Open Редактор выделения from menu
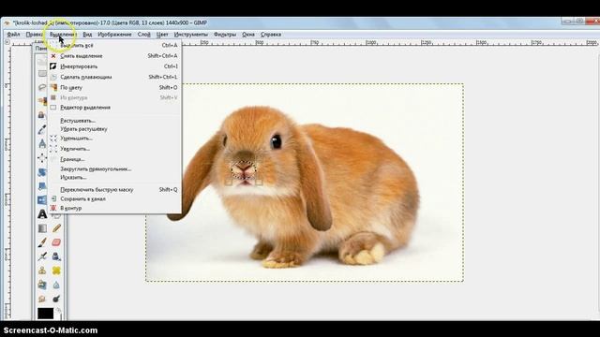The height and width of the screenshot is (337, 600). [x=114, y=108]
